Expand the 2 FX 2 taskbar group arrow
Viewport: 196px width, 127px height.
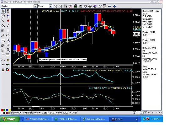point(136,119)
